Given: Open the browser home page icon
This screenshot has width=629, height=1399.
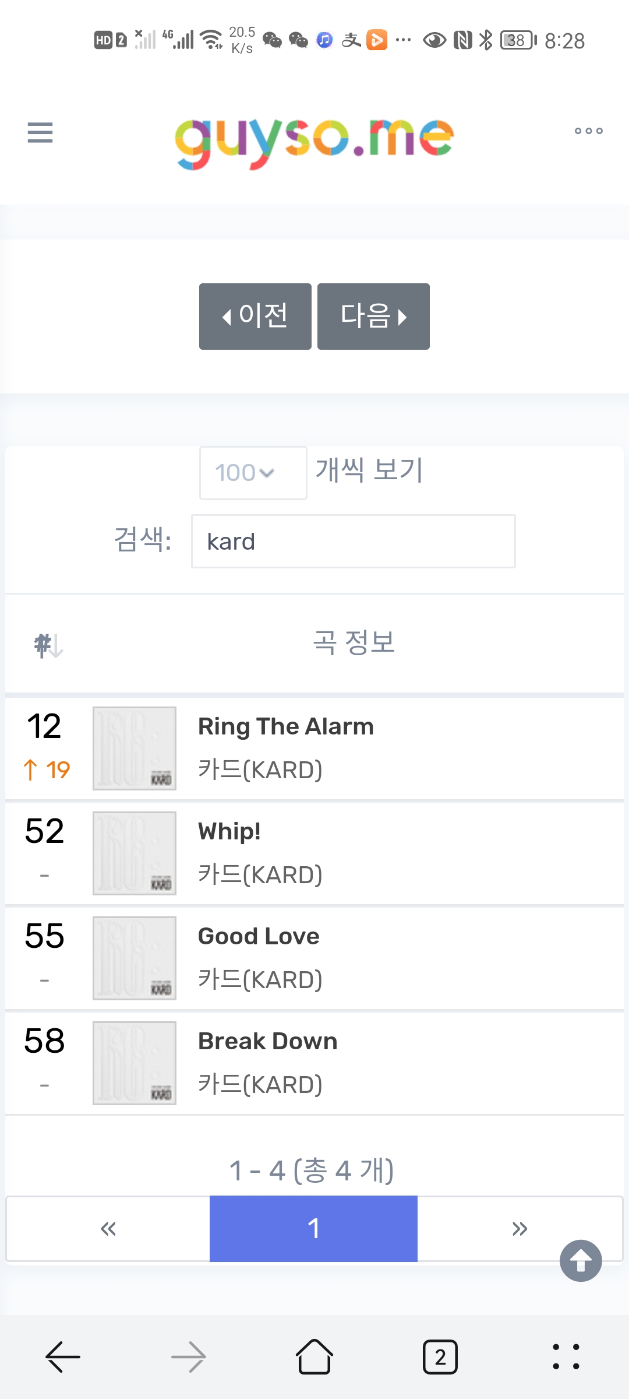Looking at the screenshot, I should coord(314,1356).
